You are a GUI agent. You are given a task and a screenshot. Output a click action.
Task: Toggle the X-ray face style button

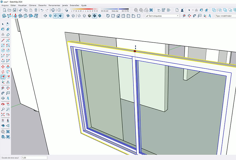click(x=69, y=16)
